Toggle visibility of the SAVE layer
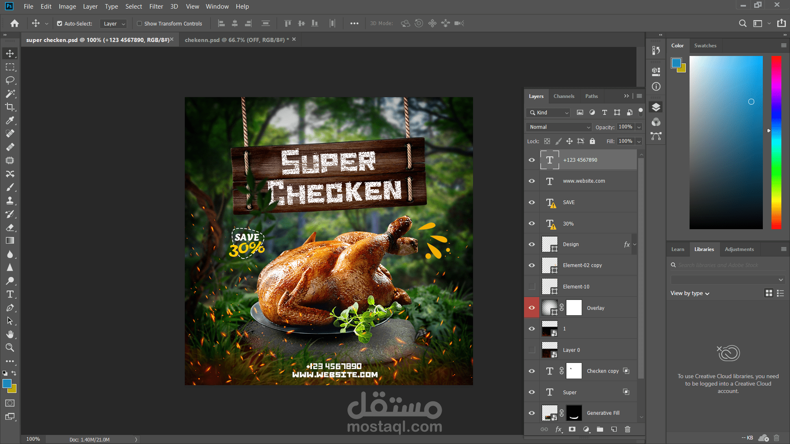The height and width of the screenshot is (444, 790). pos(532,202)
